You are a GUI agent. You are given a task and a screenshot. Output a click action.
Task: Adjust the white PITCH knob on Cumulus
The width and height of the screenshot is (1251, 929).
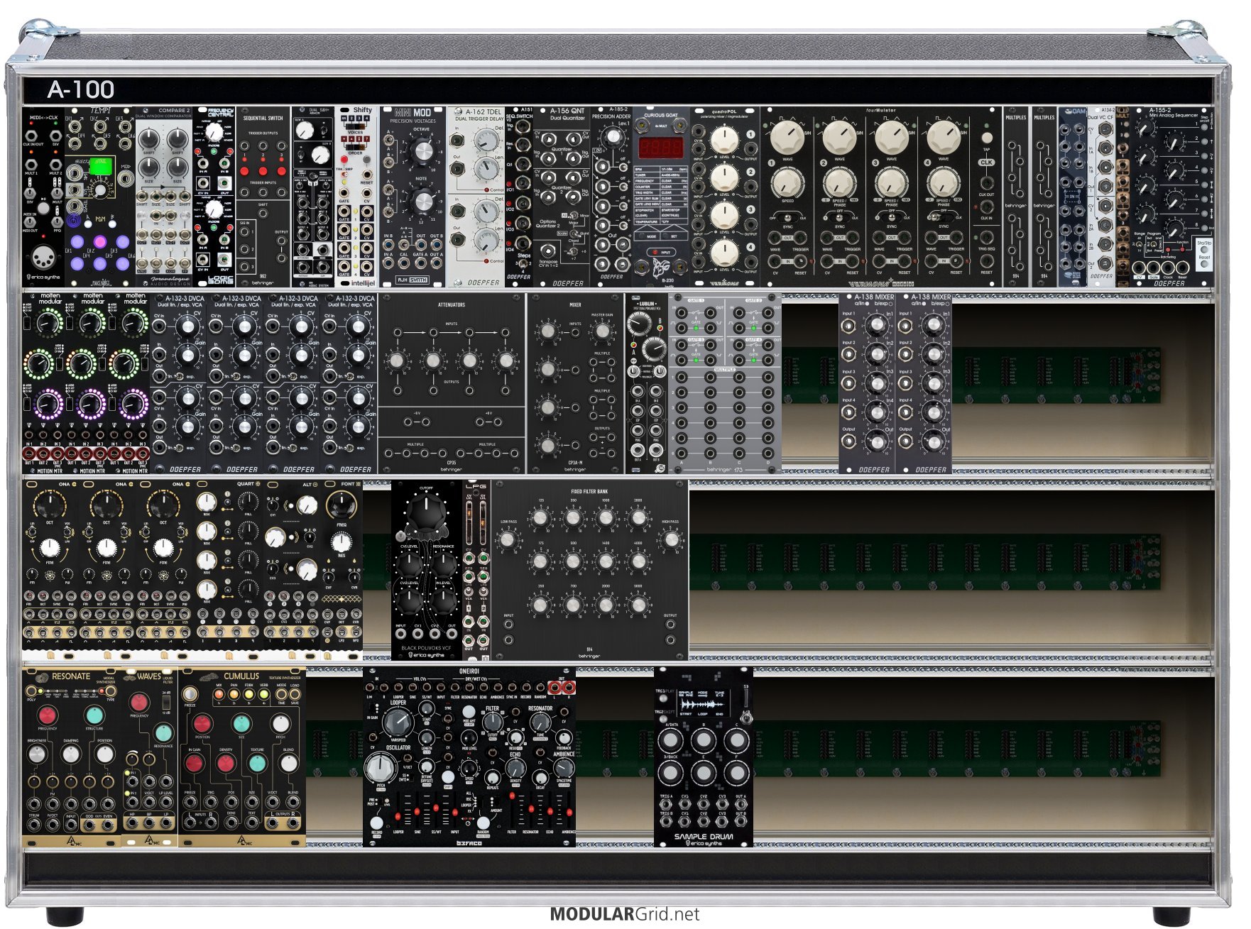pos(281,724)
